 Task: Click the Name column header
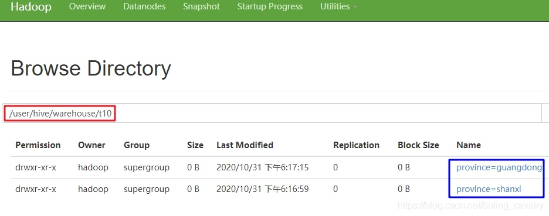pyautogui.click(x=469, y=145)
